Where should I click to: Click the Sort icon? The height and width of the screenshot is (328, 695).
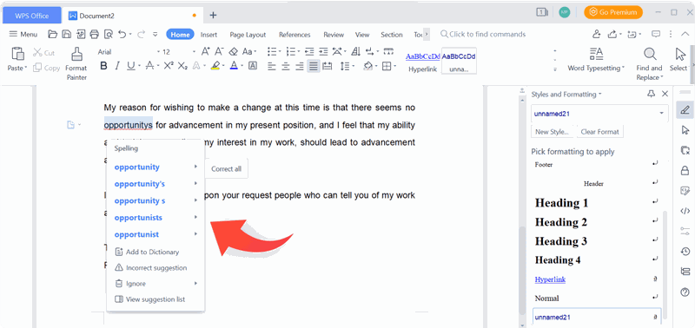pos(355,51)
